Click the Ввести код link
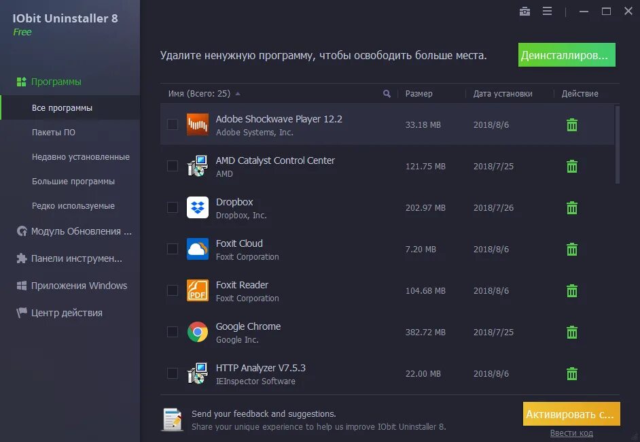The image size is (640, 442). tap(571, 433)
